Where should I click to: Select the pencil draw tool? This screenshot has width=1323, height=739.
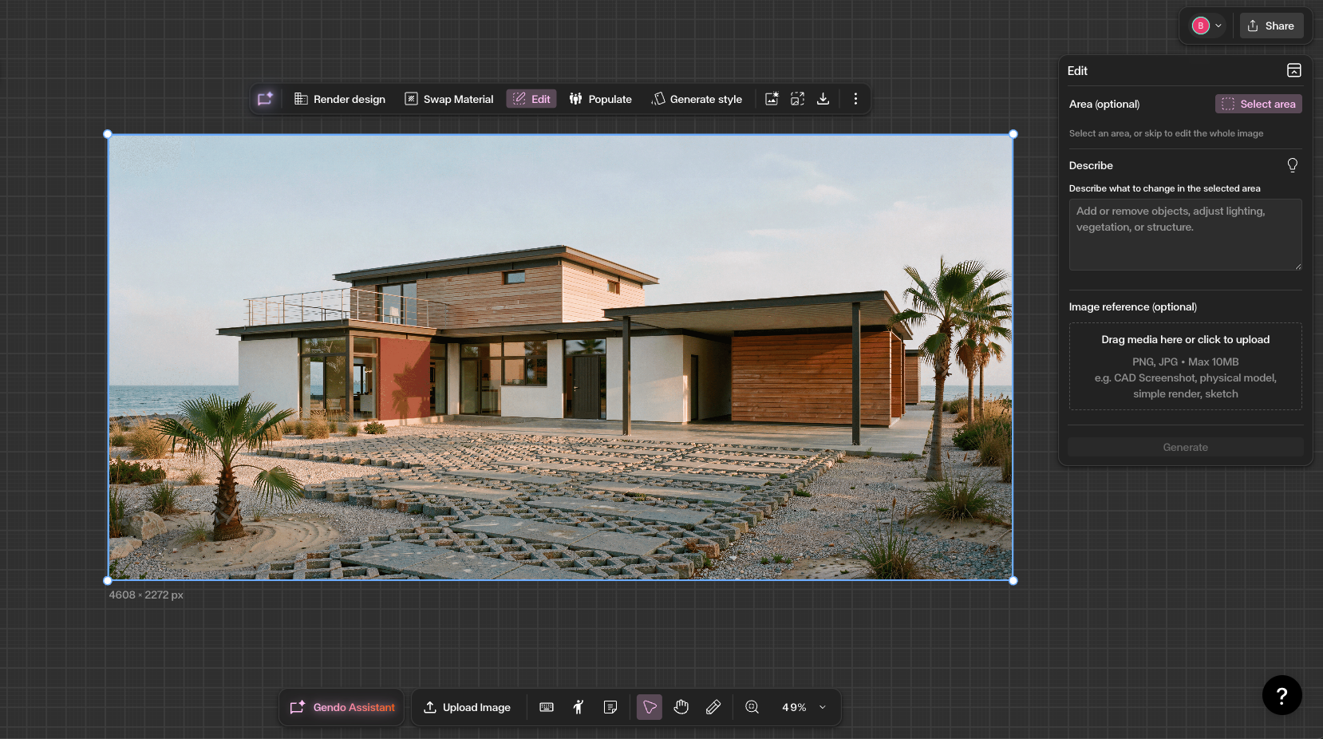(x=713, y=707)
